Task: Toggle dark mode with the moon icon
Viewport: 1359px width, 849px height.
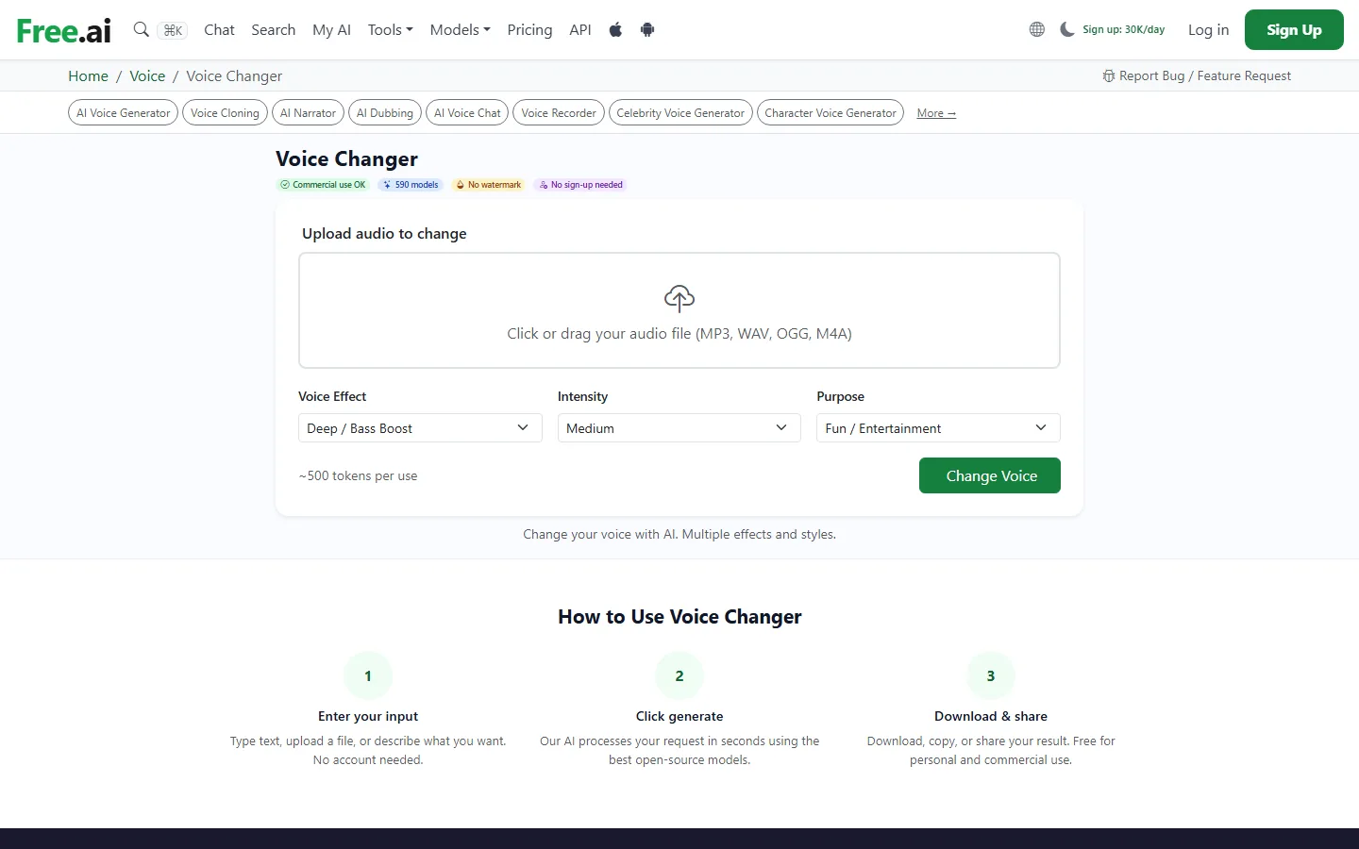Action: (1067, 29)
